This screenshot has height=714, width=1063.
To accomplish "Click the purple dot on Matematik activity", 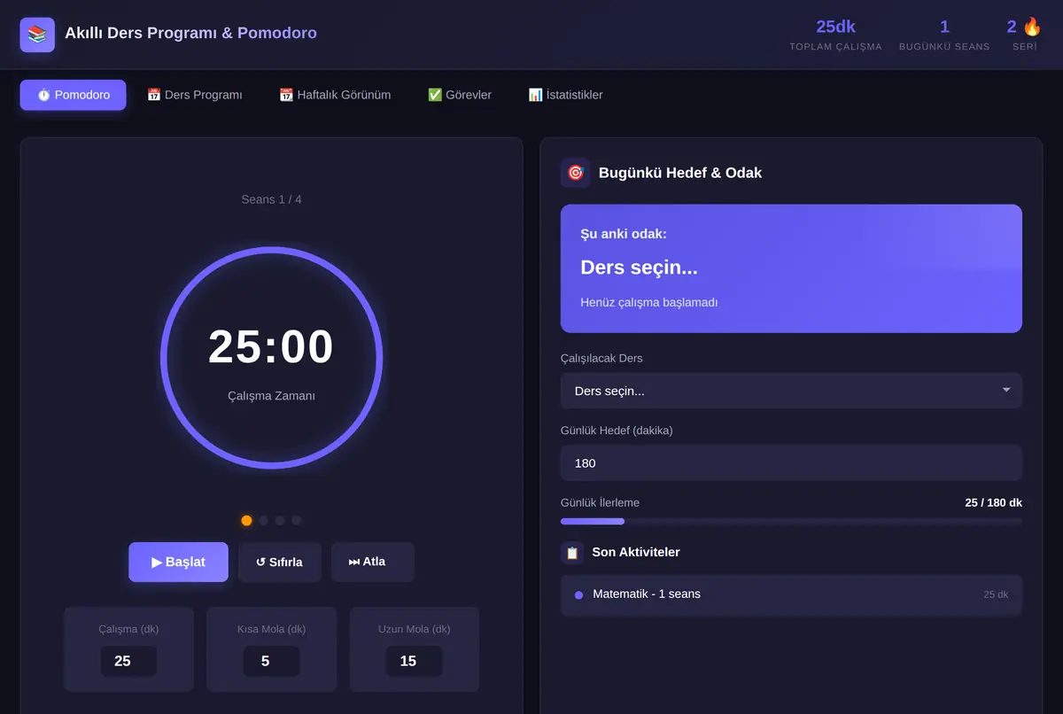I will coord(578,594).
